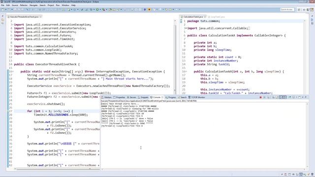Expand the folded import in CalculationTaskA
The width and height of the screenshot is (315, 177).
(186, 29)
